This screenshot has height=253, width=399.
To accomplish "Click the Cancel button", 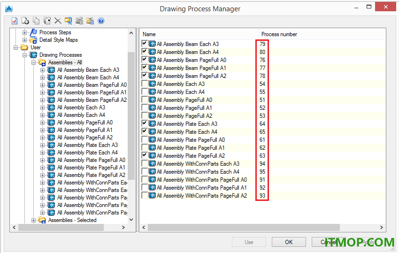I will click(328, 242).
